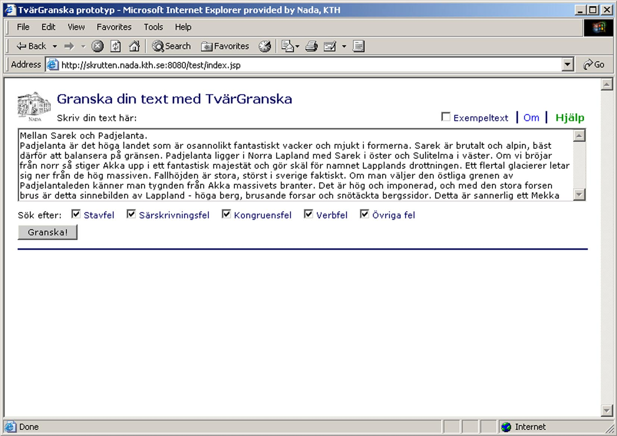Click inside the text area with Padjelanta text
The width and height of the screenshot is (617, 436).
click(x=295, y=165)
